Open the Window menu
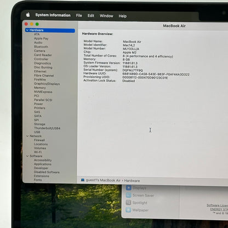This screenshot has height=228, width=228. click(x=106, y=16)
